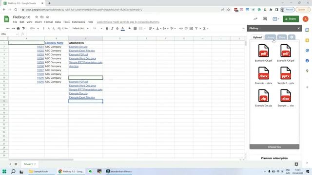312x175 pixels.
Task: Collapse the toolbar with the up chevron
Action: pyautogui.click(x=243, y=29)
